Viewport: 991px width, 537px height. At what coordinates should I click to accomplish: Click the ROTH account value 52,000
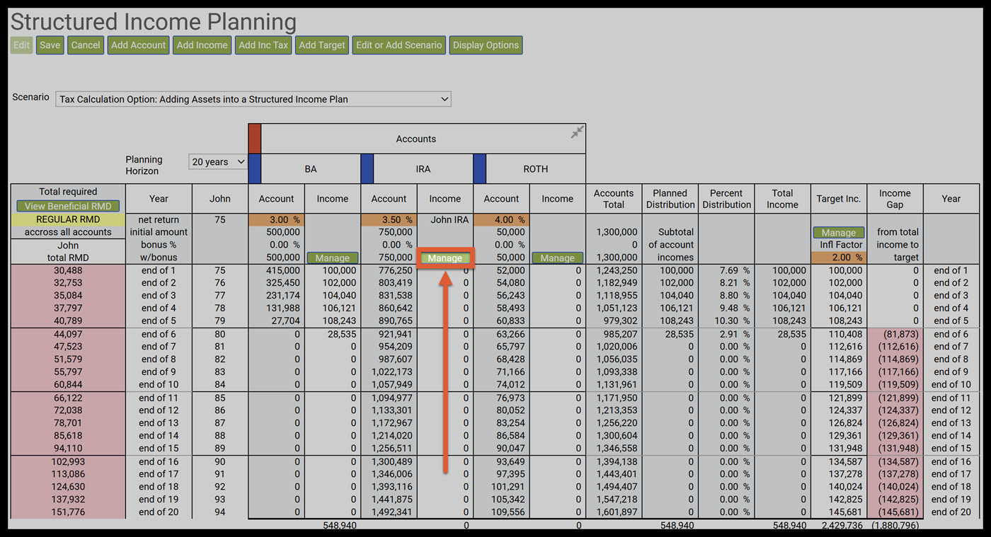(x=510, y=270)
